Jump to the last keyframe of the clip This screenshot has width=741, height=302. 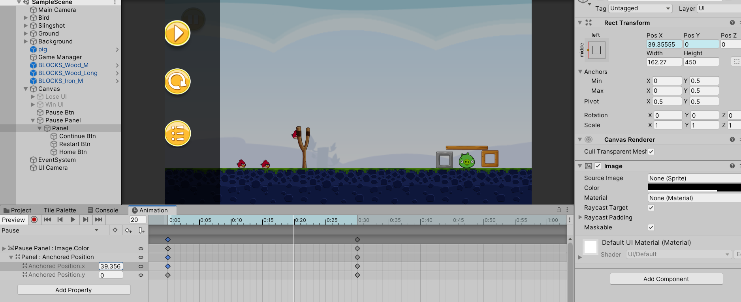click(x=99, y=220)
